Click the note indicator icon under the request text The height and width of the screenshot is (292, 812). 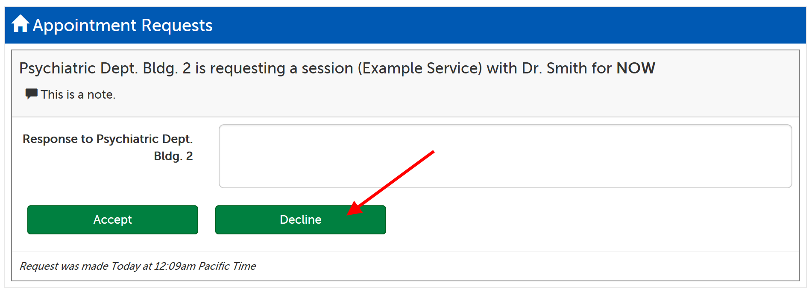click(31, 94)
